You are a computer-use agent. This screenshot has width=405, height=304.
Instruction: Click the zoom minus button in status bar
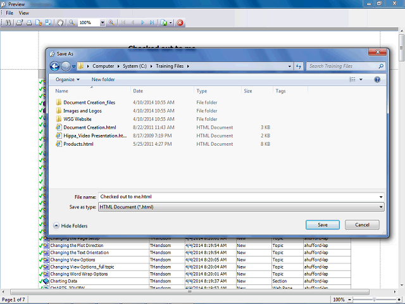(349, 300)
